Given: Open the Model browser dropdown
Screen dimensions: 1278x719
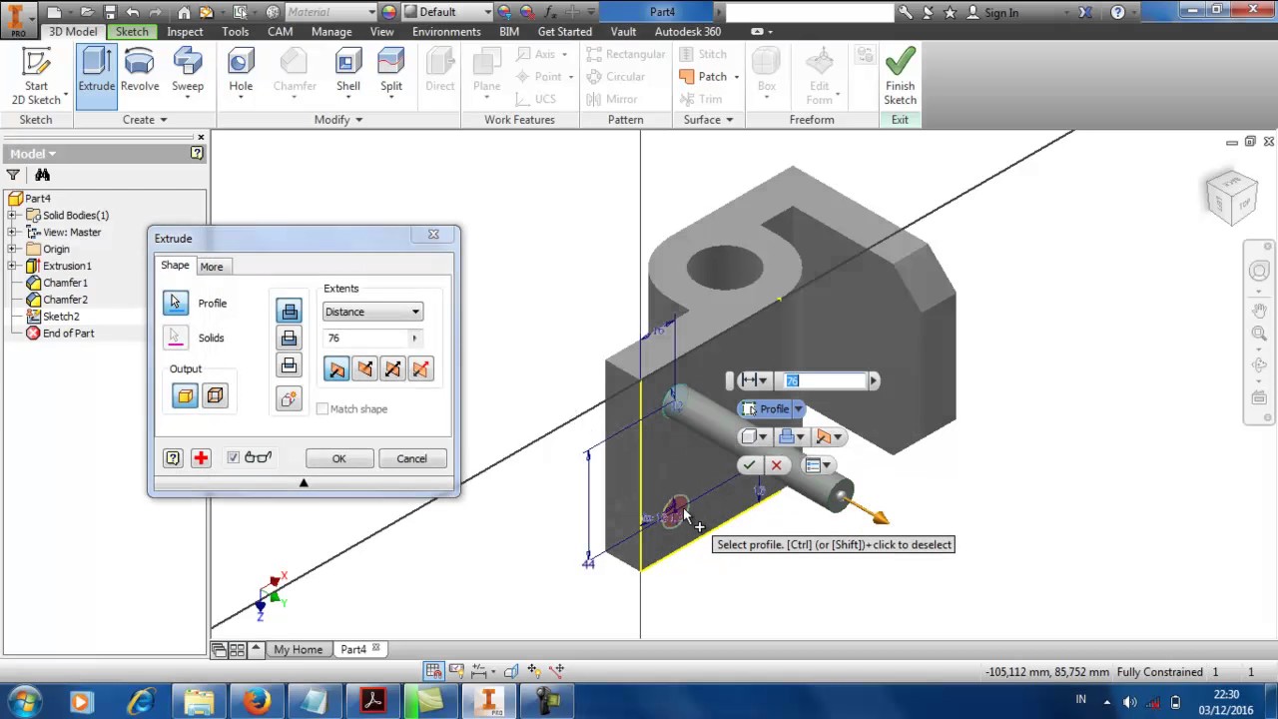Looking at the screenshot, I should (x=34, y=154).
